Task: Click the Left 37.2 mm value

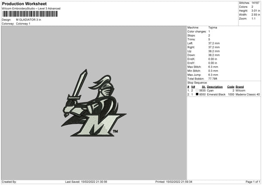Action: pyautogui.click(x=214, y=43)
